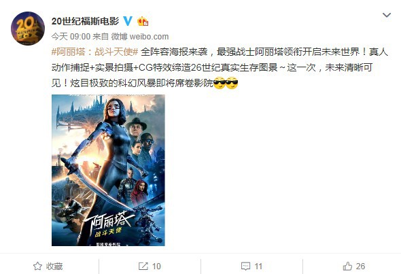Click the comment bubble icon
This screenshot has height=274, width=401.
(x=245, y=267)
